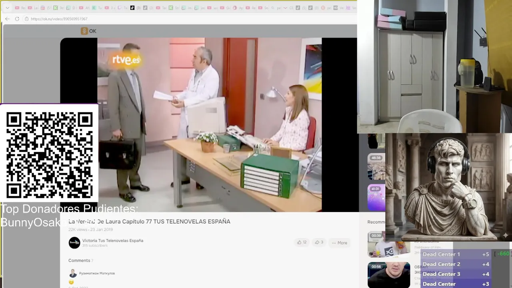This screenshot has height=288, width=512.
Task: Open the recommended video lasting 46:38
Action: [x=376, y=166]
